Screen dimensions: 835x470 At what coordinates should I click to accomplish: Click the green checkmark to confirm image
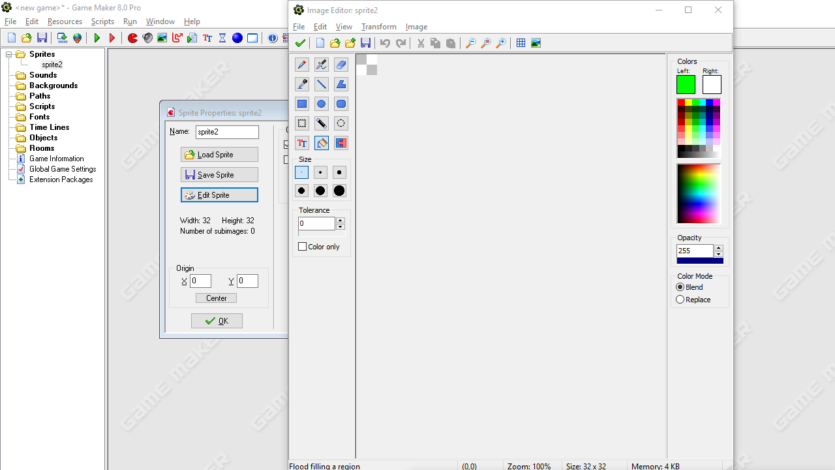pos(300,43)
